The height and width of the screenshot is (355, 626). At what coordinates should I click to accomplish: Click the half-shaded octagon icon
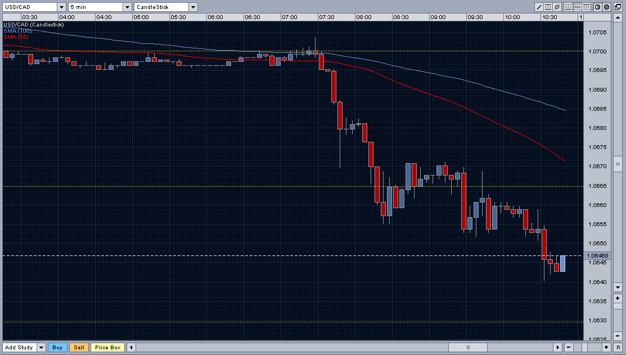[x=598, y=7]
